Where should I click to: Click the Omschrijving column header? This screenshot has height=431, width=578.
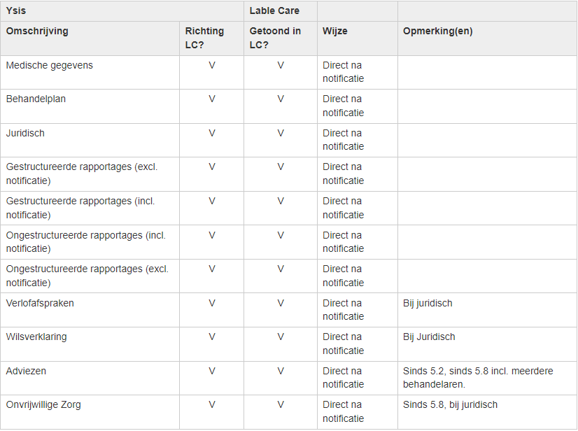click(37, 31)
